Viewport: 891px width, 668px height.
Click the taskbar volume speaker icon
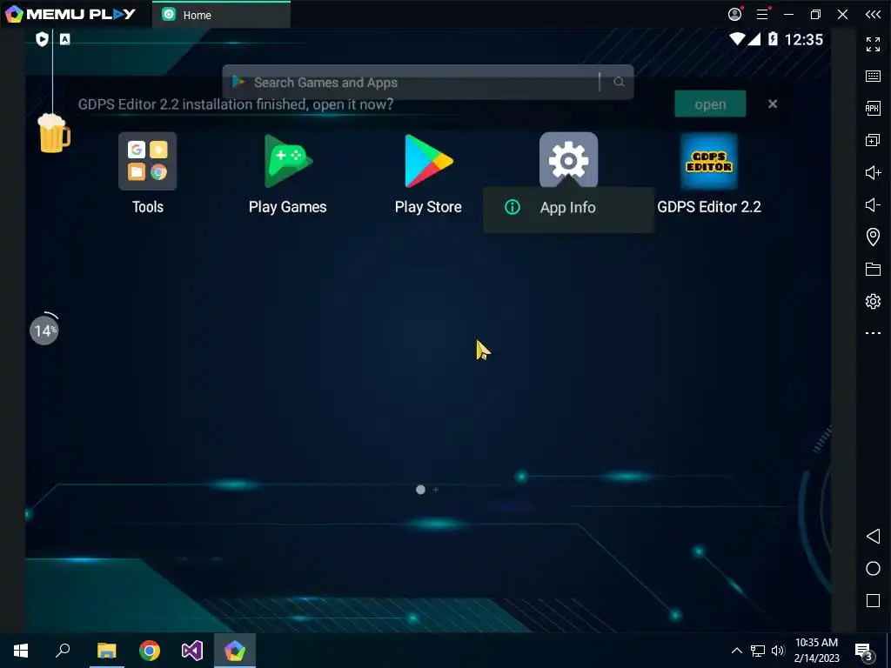778,651
